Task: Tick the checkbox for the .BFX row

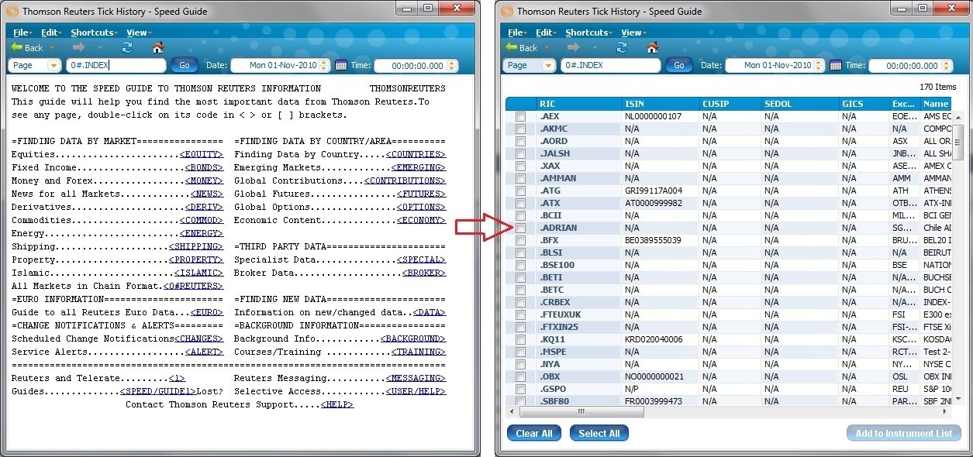Action: pyautogui.click(x=521, y=240)
